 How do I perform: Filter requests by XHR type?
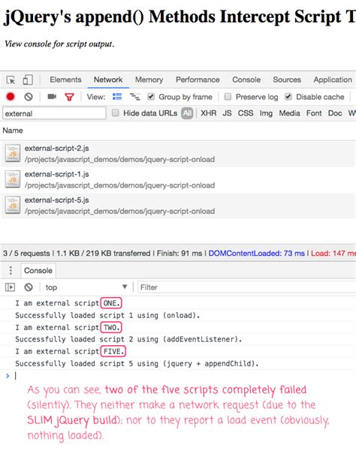point(208,113)
